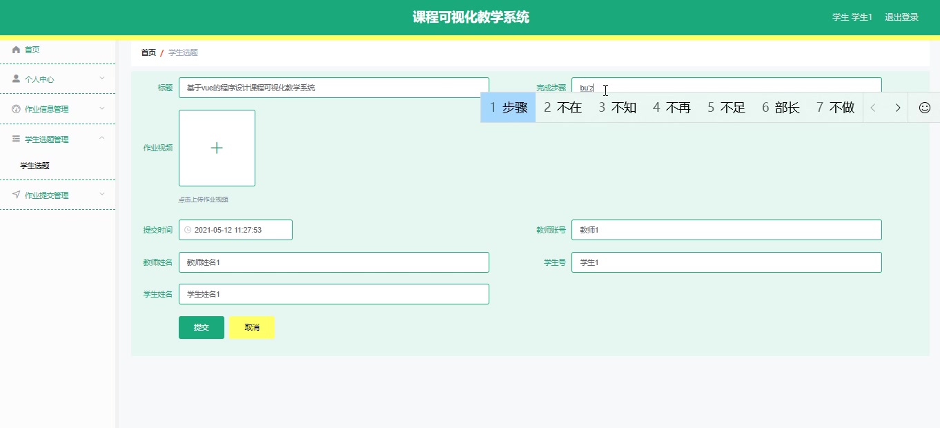Click the next-page arrow in the IME candidate bar
This screenshot has height=428, width=940.
click(898, 107)
